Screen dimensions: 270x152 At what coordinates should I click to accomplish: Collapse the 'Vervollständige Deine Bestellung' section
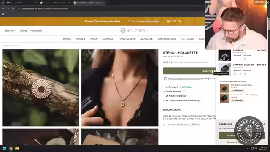[x=265, y=81]
